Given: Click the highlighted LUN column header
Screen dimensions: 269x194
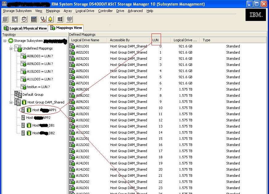Looking at the screenshot, I should (x=155, y=40).
